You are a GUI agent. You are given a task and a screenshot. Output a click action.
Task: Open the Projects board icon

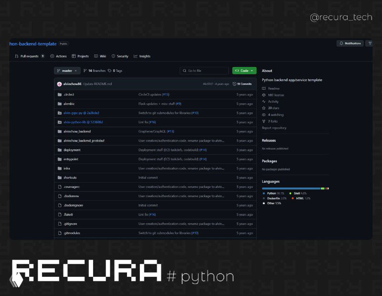pyautogui.click(x=73, y=56)
